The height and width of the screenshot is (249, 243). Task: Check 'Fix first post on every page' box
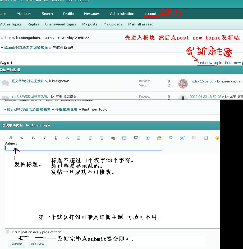7,232
